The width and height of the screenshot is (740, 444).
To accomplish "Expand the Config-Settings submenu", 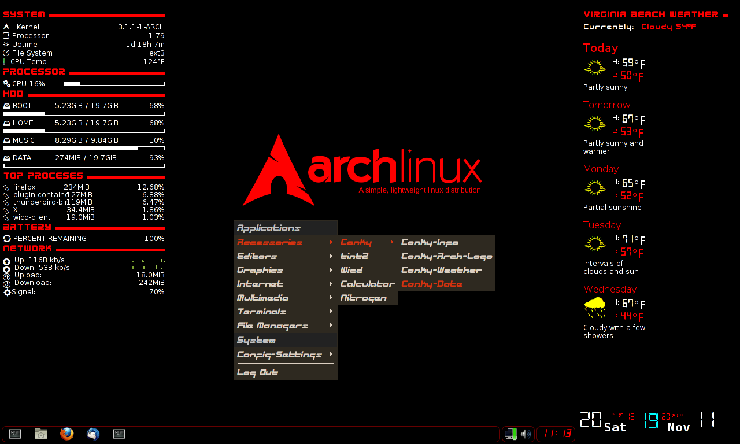I will point(286,354).
